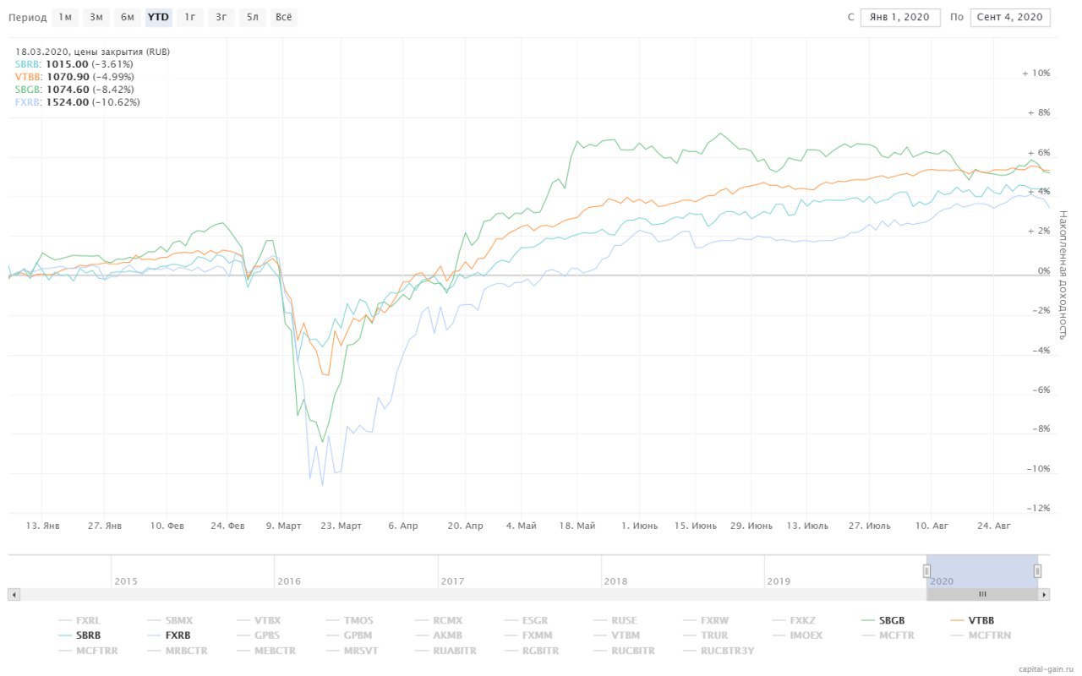Select the 1м period button
1082x676 pixels.
(65, 17)
